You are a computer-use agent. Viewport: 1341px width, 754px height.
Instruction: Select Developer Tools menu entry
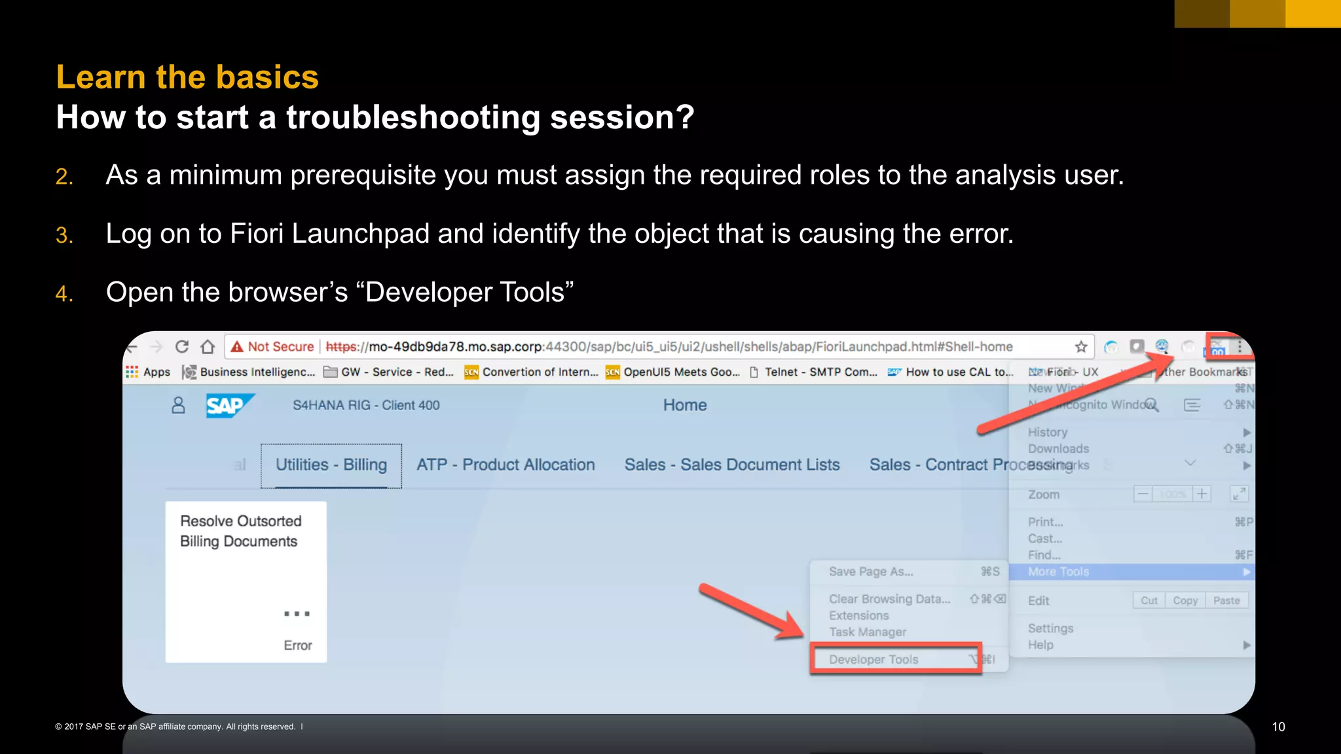point(909,660)
